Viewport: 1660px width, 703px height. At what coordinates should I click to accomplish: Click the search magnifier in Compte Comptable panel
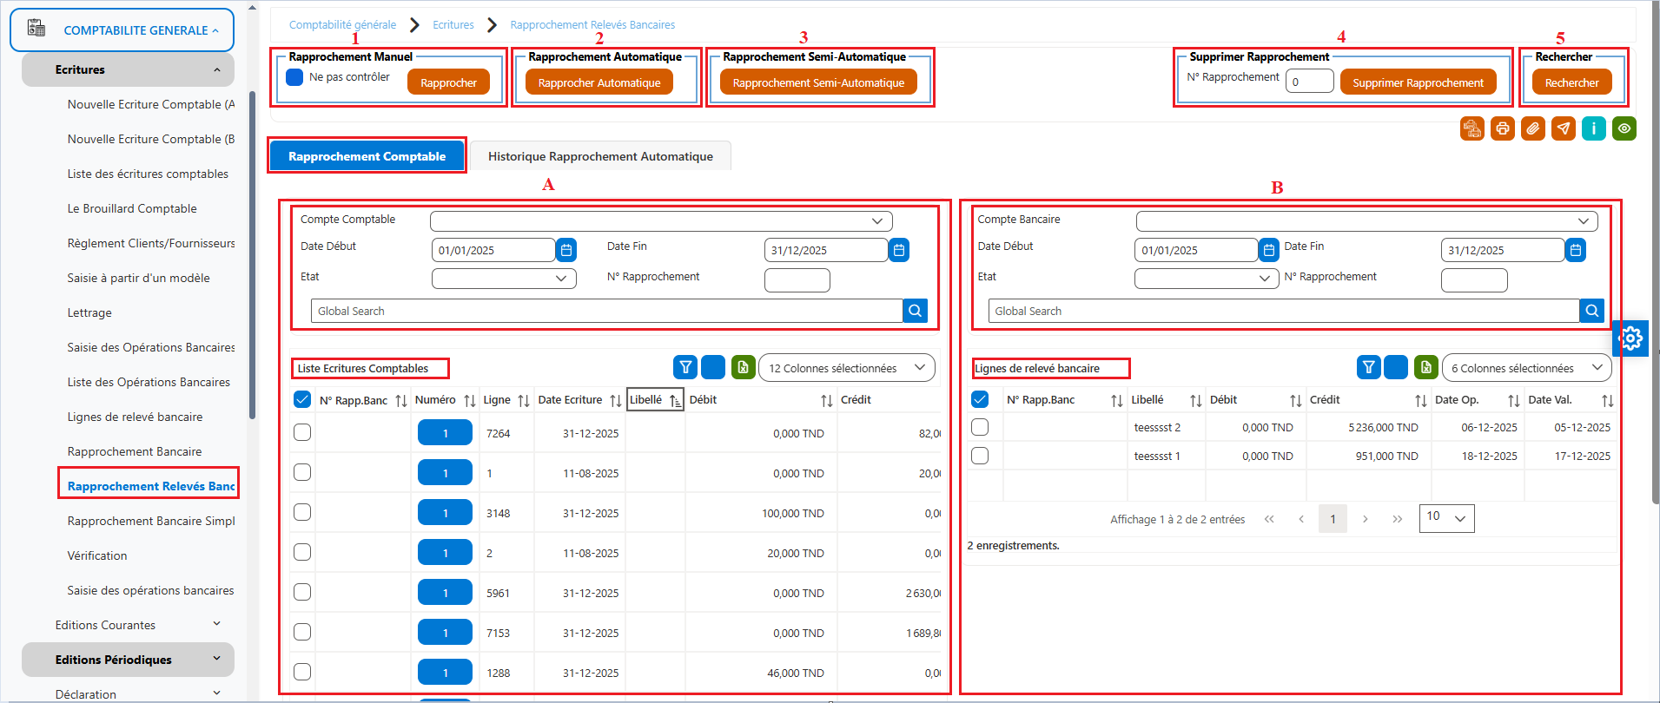[916, 311]
